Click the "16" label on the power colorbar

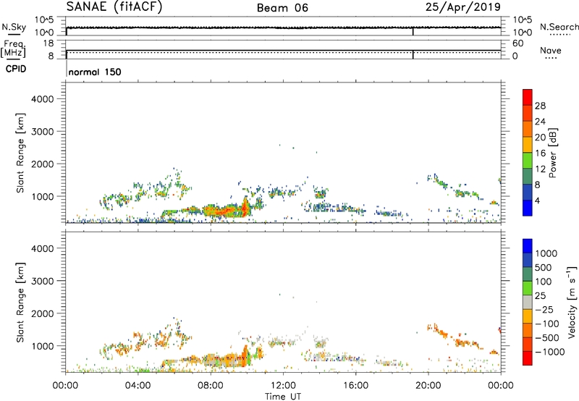(540, 153)
